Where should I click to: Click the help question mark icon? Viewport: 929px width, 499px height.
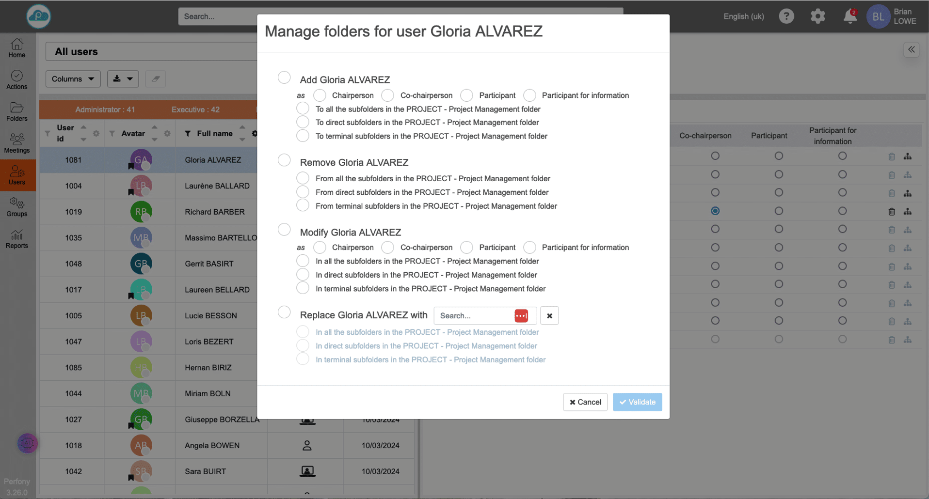pos(786,16)
